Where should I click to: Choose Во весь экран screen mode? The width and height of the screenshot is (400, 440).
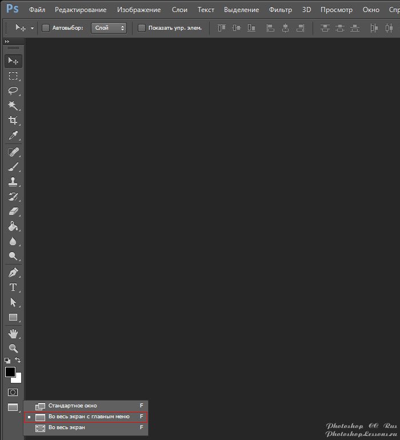tap(67, 427)
